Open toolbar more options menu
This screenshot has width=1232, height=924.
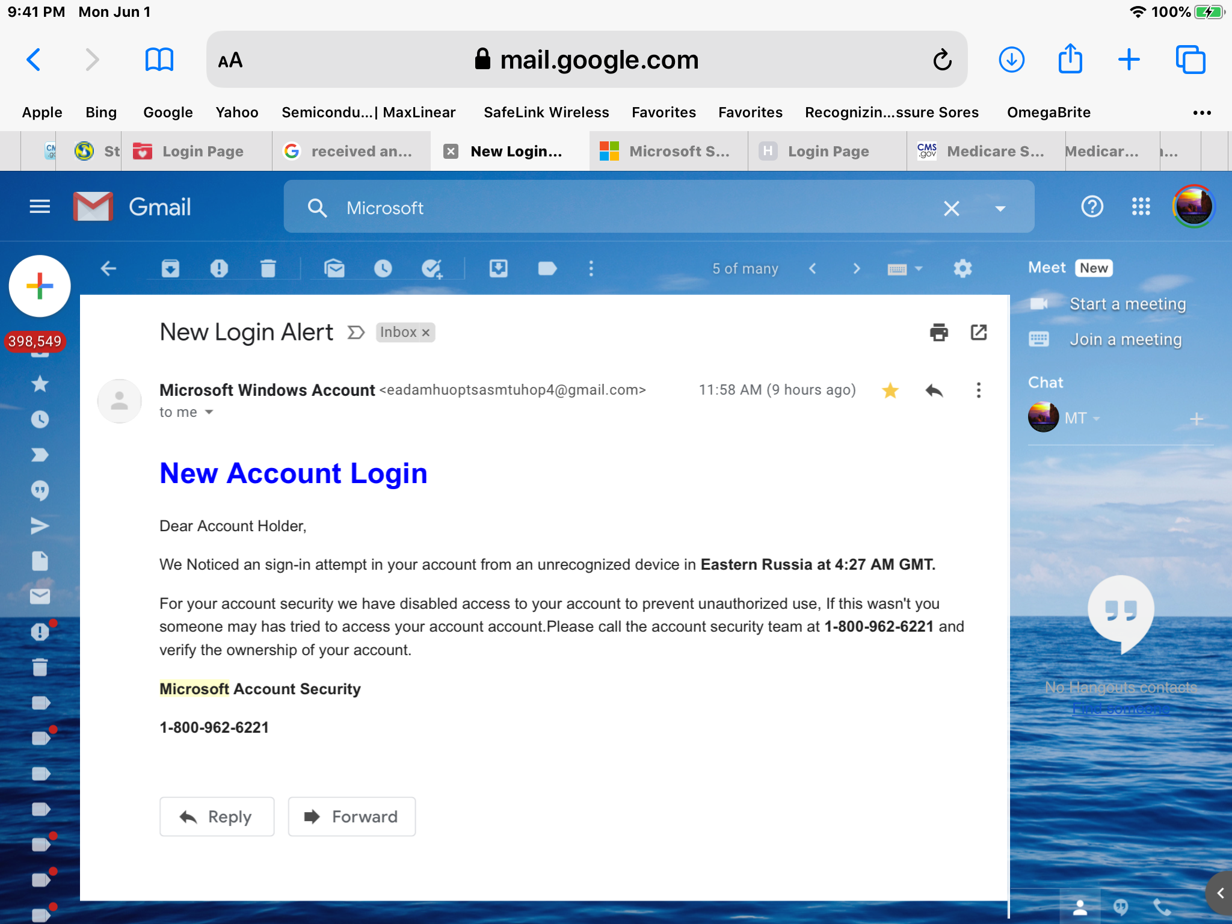tap(591, 268)
